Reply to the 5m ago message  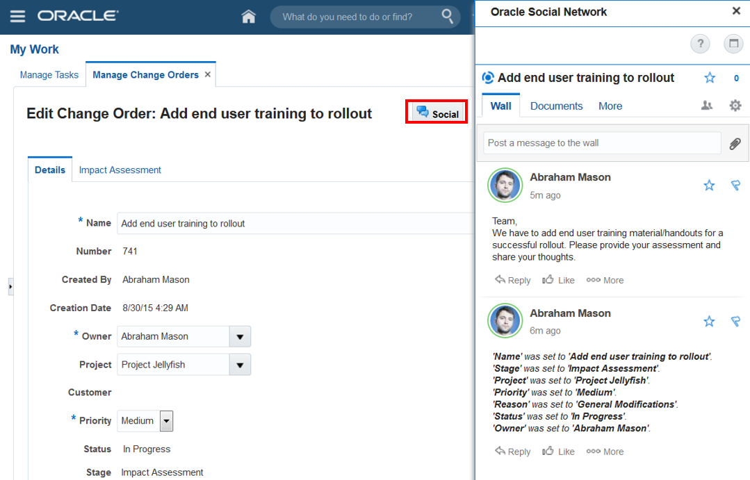[513, 280]
